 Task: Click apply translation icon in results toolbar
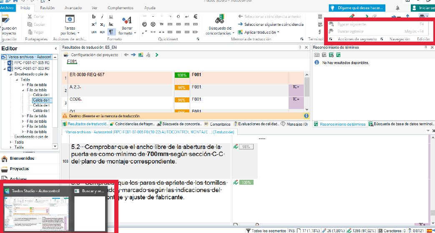(x=141, y=55)
